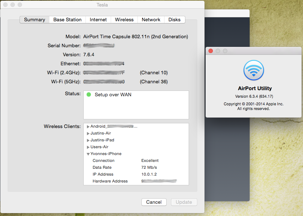Expand the Android client entry

[x=88, y=127]
